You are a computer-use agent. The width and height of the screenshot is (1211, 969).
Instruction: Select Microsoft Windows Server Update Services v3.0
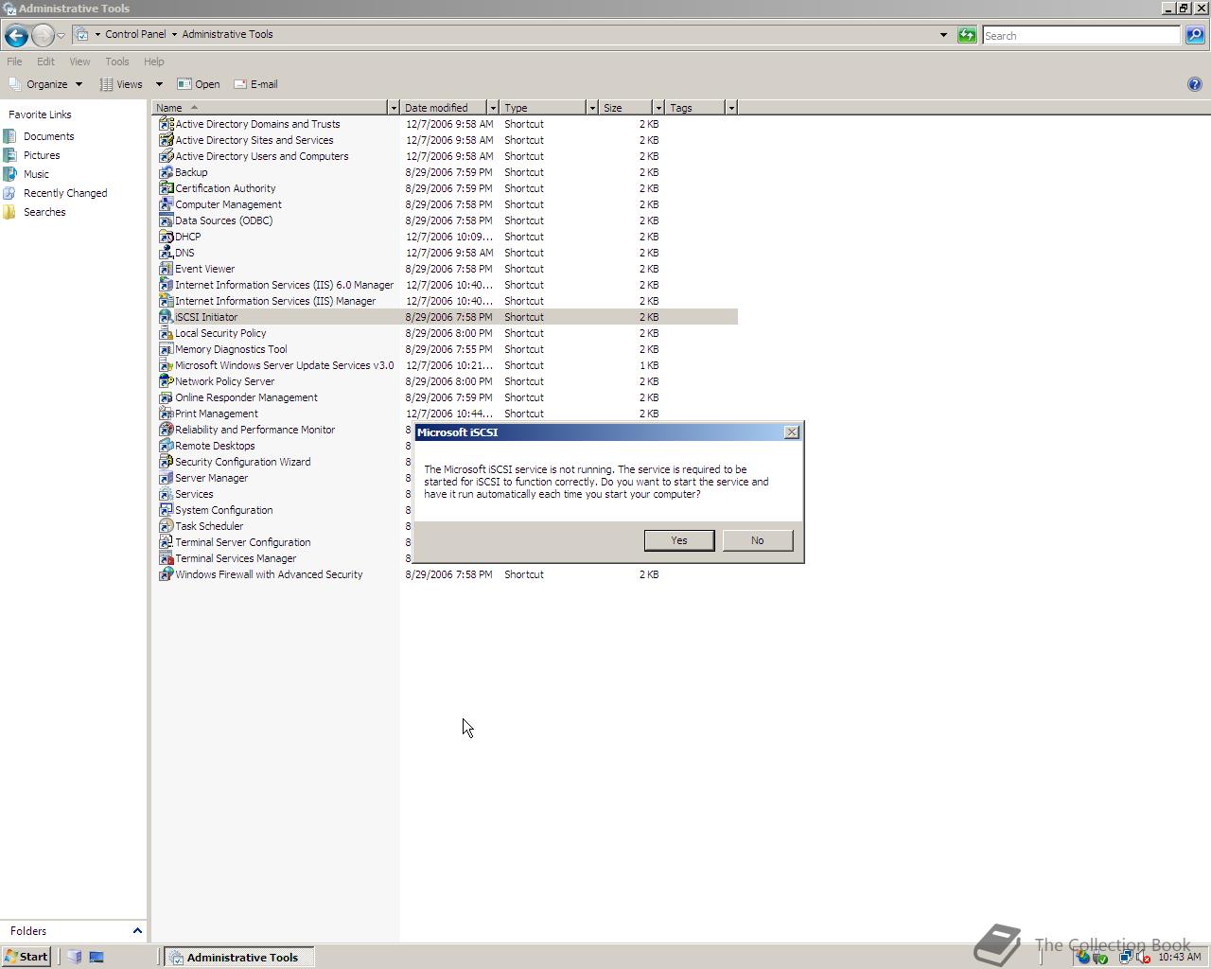(284, 365)
